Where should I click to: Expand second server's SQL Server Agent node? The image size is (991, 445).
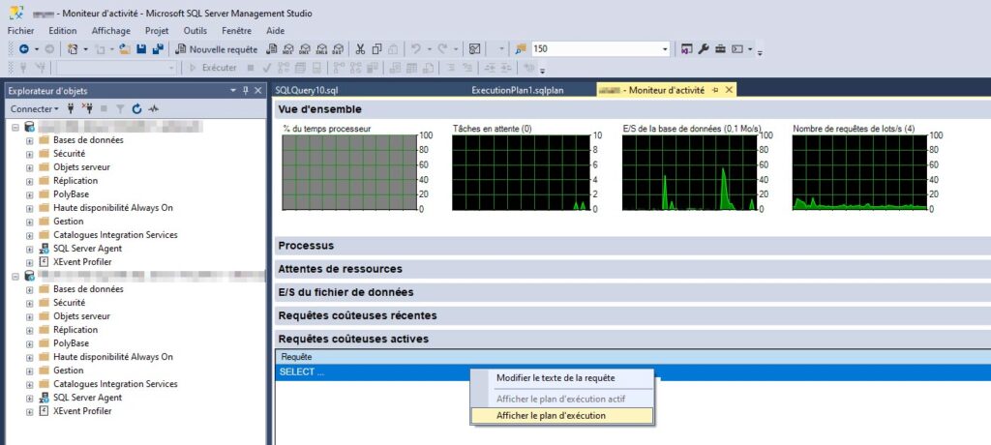click(30, 398)
